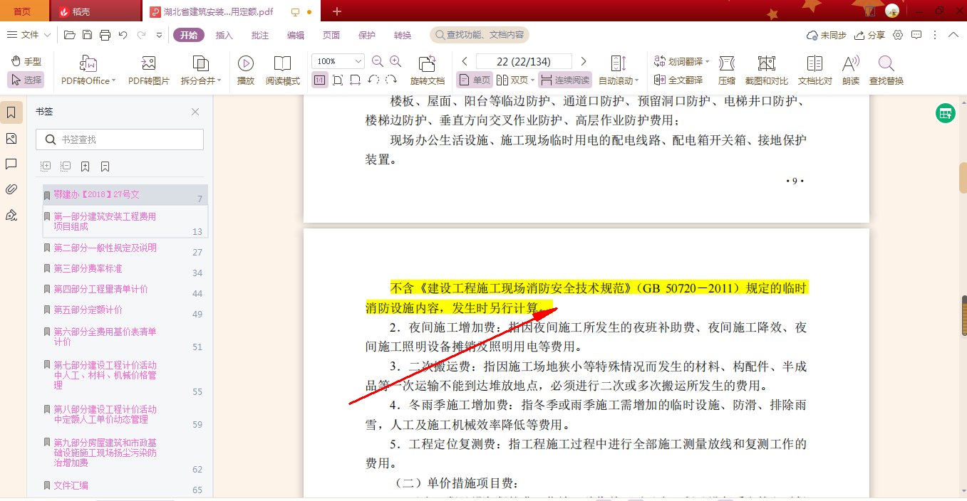This screenshot has height=501, width=967.
Task: Open the thumbnails panel in sidebar
Action: pyautogui.click(x=11, y=138)
